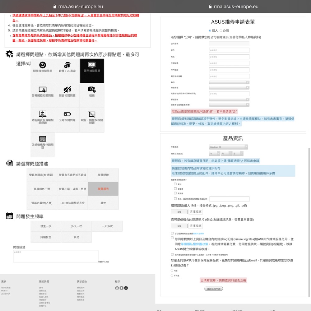Screen dimensions: 311x311
Task: Choose the 聲音相關問題 sound tile
Action: (67, 95)
